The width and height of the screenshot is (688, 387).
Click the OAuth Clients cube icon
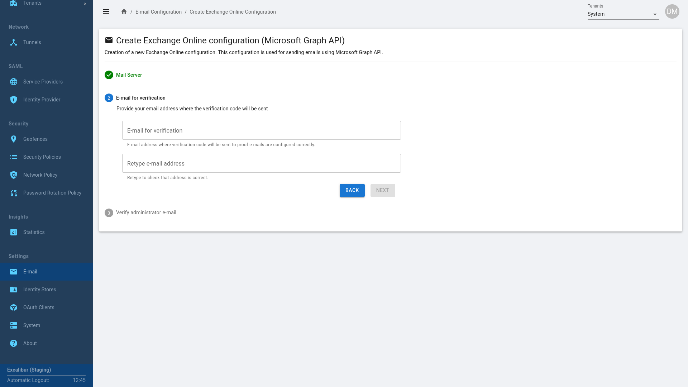14,307
